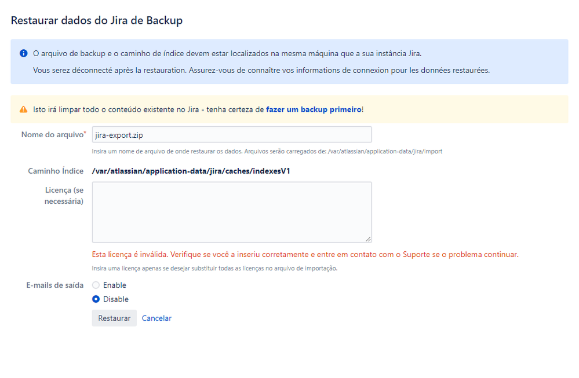Click the orange warning triangle icon
Screen dimensions: 579x378
[x=24, y=109]
